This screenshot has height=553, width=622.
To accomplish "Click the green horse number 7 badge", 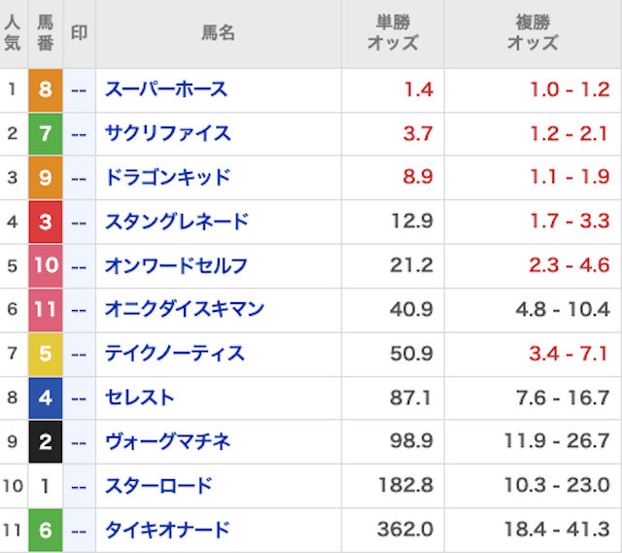I will click(x=45, y=134).
